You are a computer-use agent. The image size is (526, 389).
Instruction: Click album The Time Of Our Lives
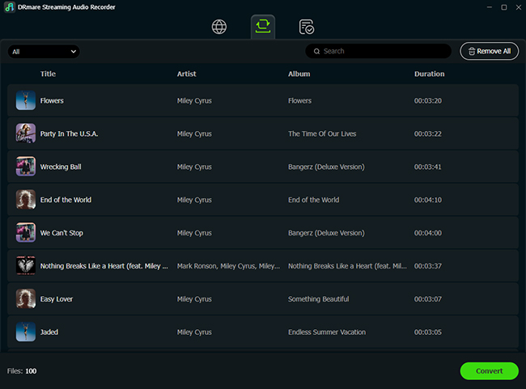pos(322,133)
